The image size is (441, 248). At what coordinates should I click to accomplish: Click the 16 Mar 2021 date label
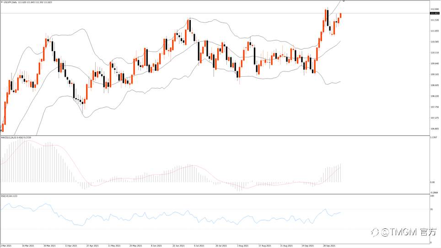coord(28,246)
